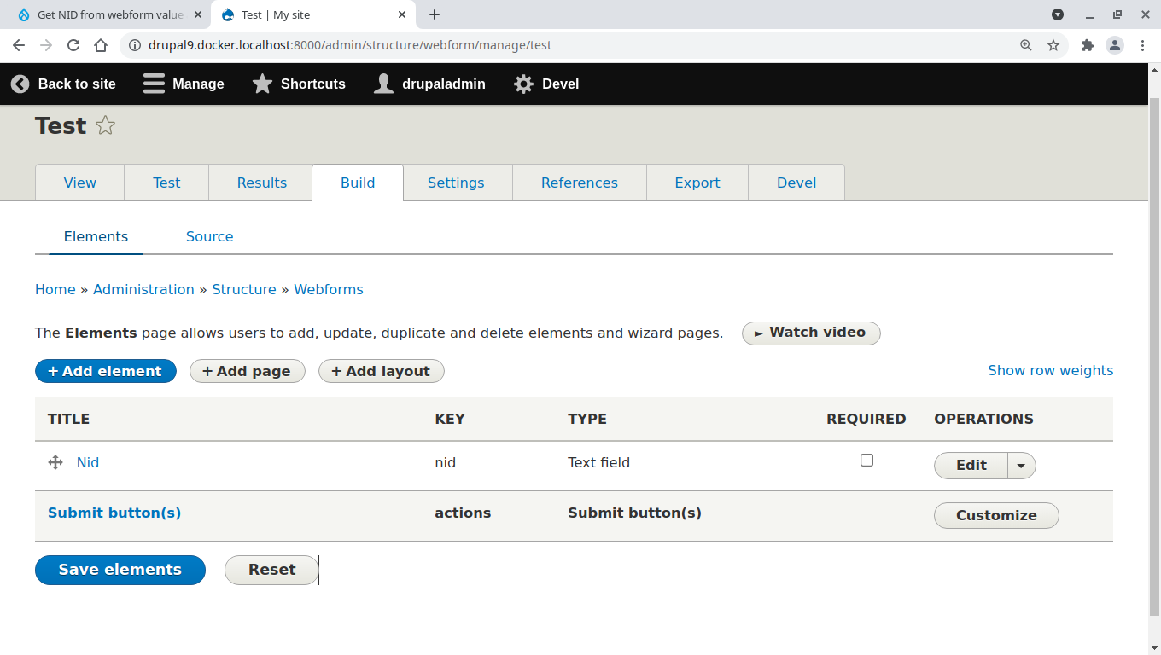Image resolution: width=1161 pixels, height=655 pixels.
Task: Open the Results tab
Action: coord(260,183)
